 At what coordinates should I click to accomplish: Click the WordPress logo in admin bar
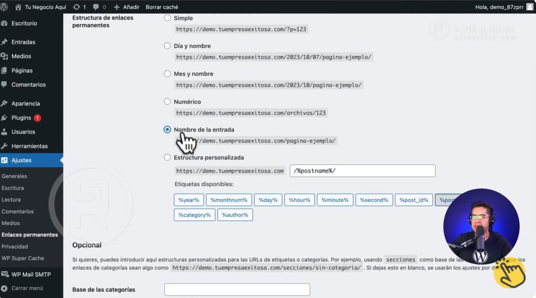pos(7,7)
